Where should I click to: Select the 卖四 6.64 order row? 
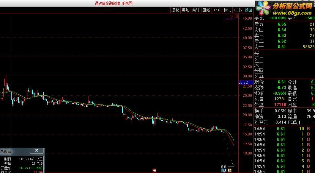coord(284,30)
